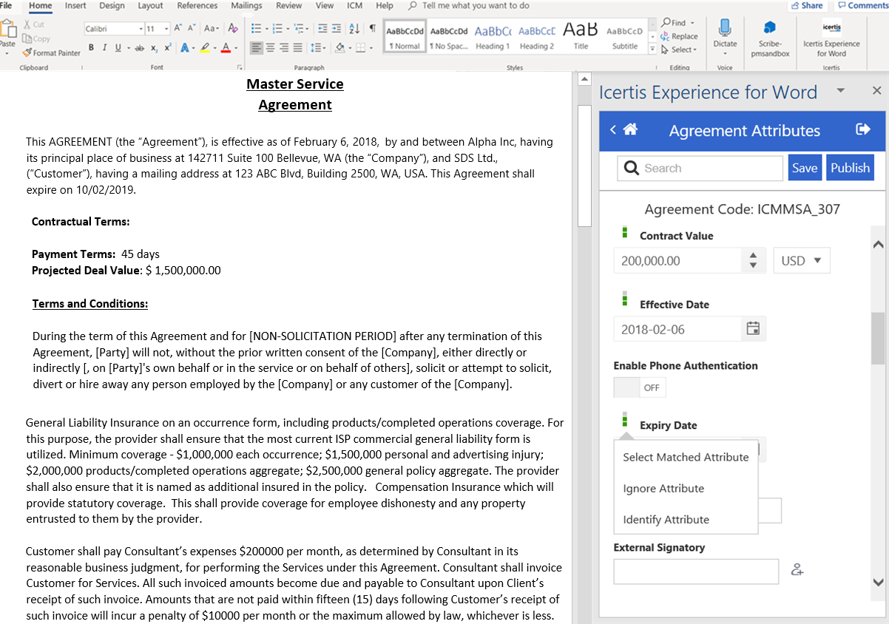889x624 pixels.
Task: Open the Effective Date calendar picker
Action: point(753,329)
